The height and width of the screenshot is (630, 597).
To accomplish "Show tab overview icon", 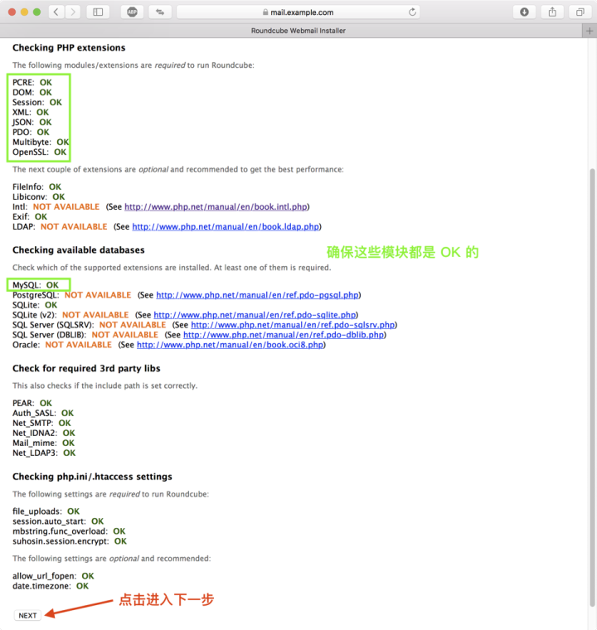I will (x=580, y=12).
